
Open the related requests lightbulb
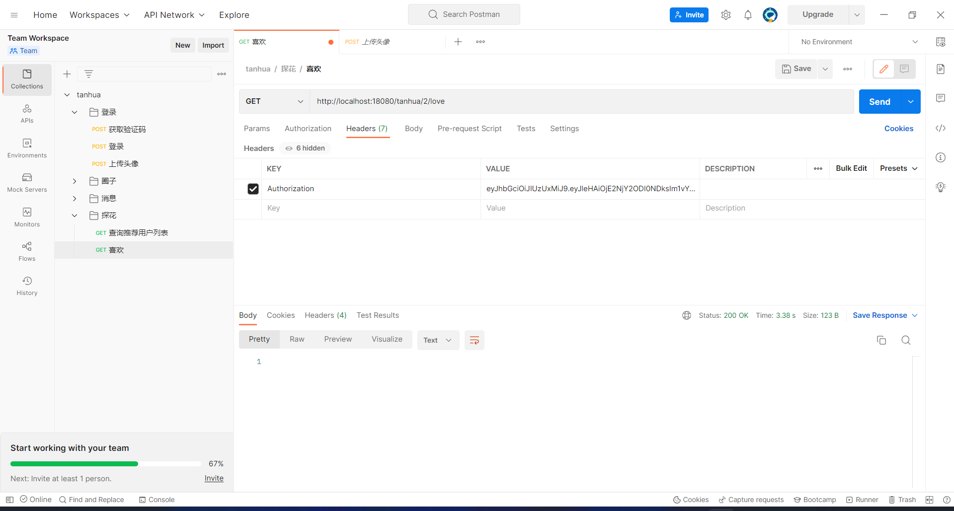pos(941,187)
